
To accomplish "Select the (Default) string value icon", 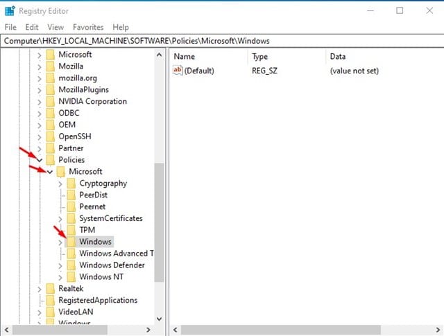I will click(178, 71).
